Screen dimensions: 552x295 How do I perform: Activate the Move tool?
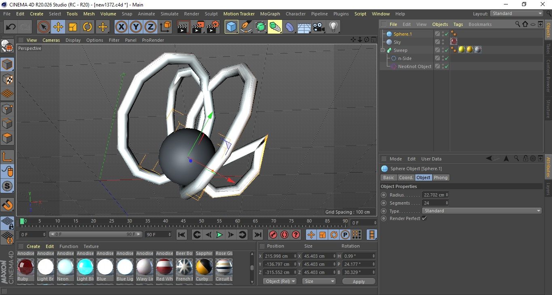[58, 27]
